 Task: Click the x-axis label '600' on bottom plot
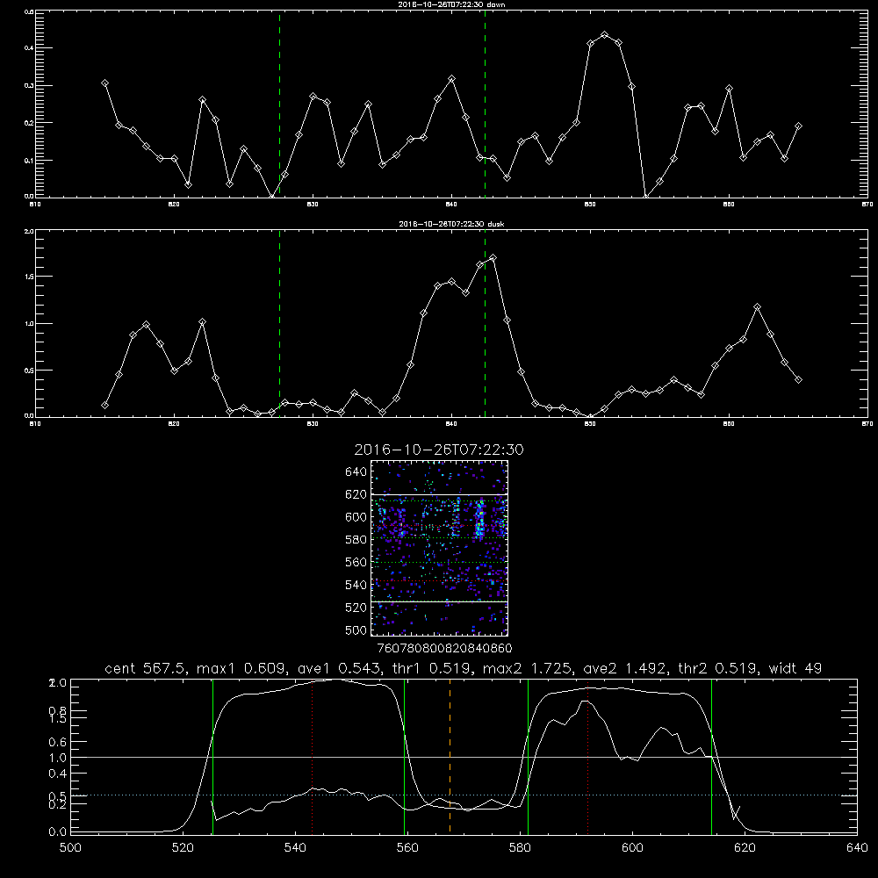point(633,848)
